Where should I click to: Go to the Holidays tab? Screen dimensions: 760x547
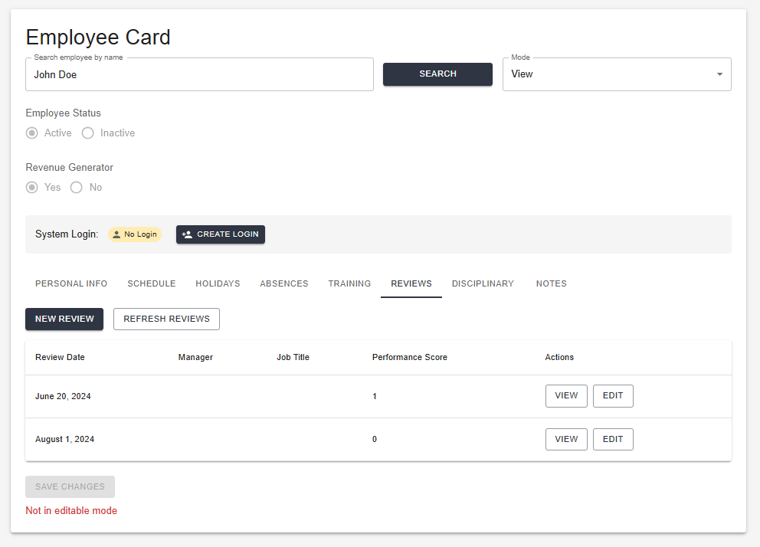click(218, 284)
